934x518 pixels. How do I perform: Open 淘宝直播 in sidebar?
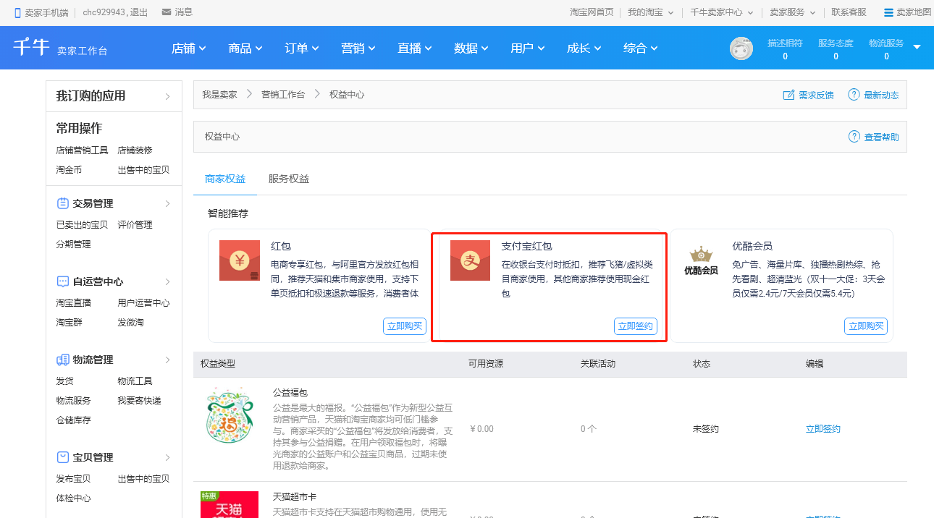(x=73, y=303)
